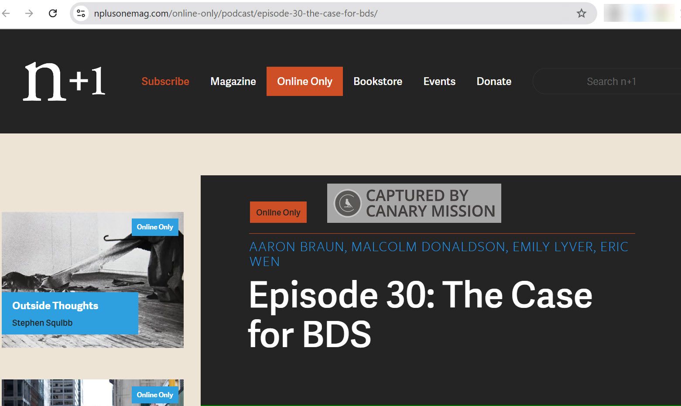
Task: Bookmark this page with the star icon
Action: coord(581,14)
